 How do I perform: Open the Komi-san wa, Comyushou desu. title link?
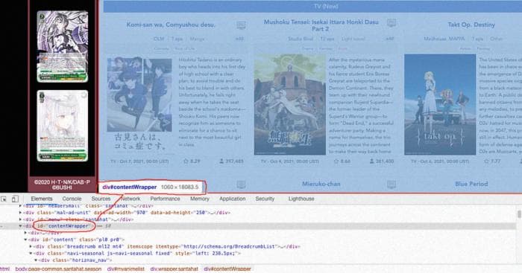171,25
